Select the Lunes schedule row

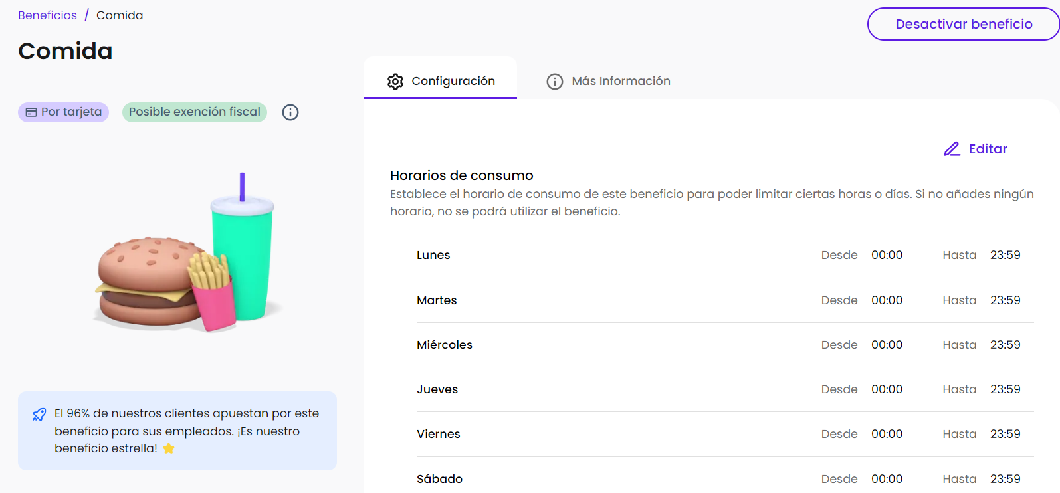pos(724,255)
